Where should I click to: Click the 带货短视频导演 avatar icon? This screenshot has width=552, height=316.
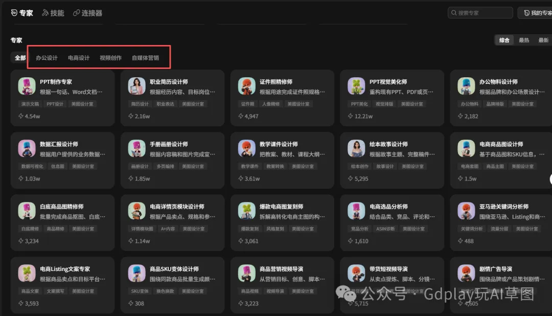pos(356,274)
